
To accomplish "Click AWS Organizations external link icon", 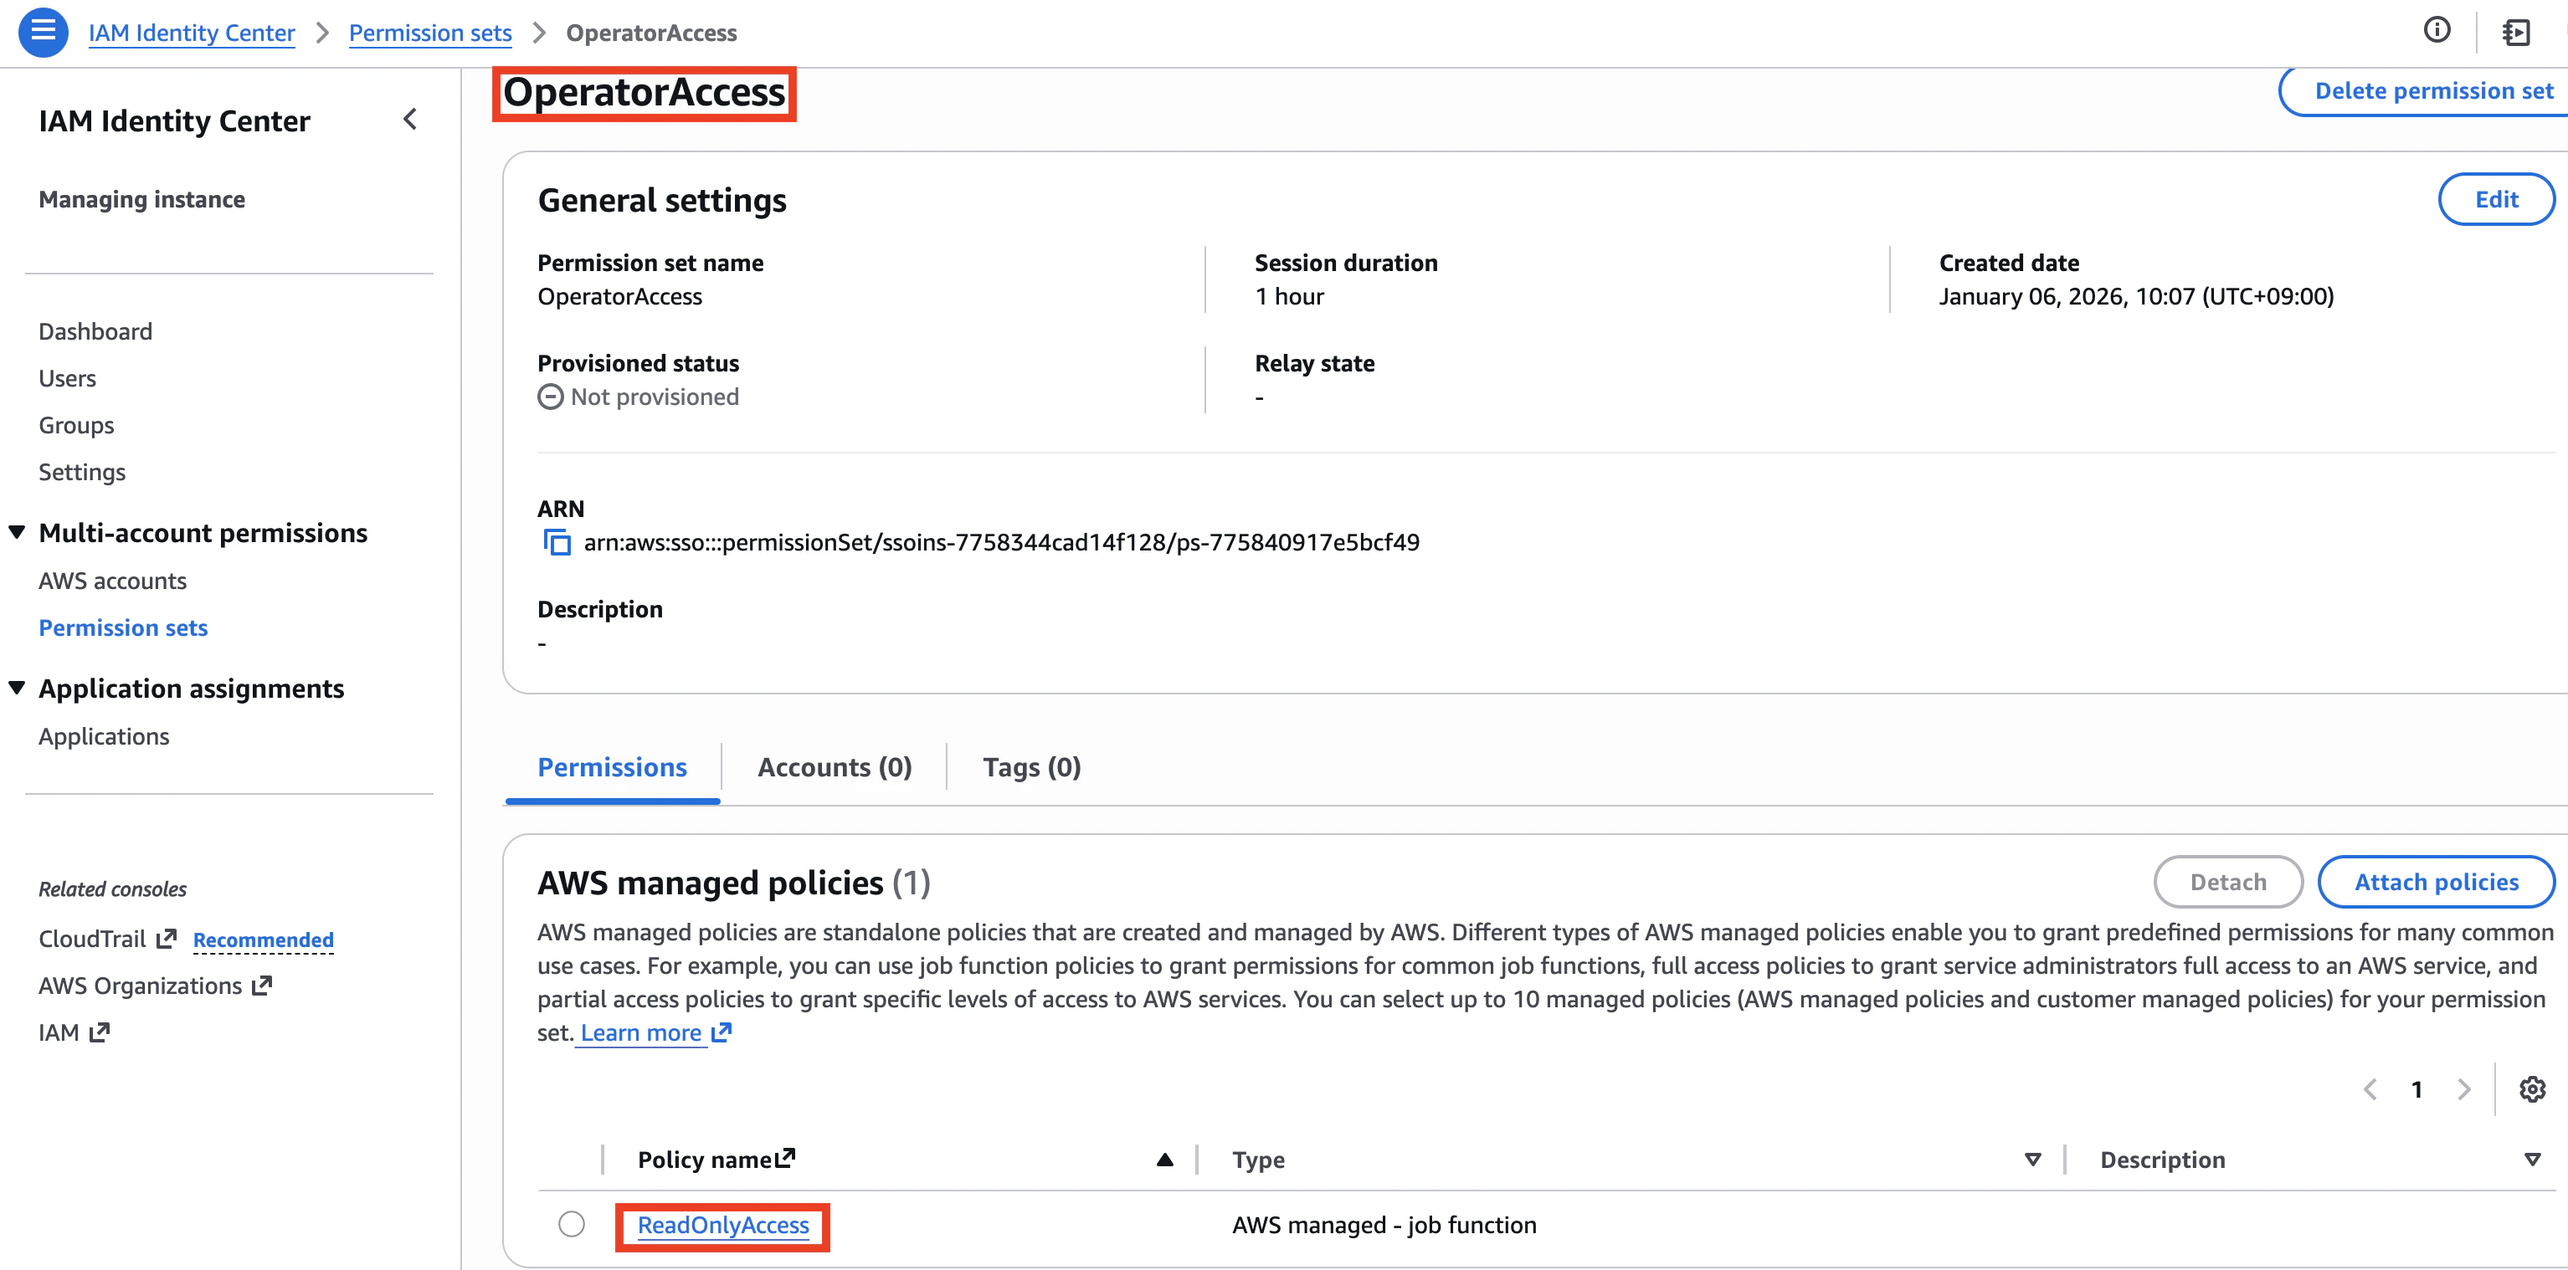I will (x=261, y=985).
